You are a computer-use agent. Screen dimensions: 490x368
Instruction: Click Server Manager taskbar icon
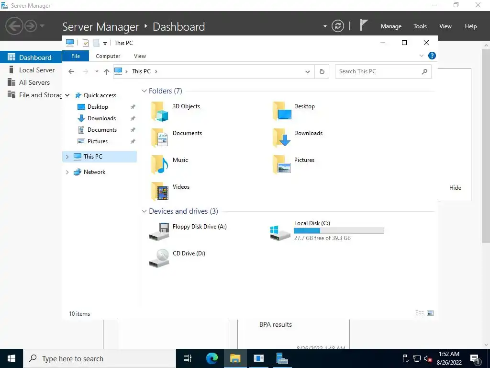coord(282,358)
